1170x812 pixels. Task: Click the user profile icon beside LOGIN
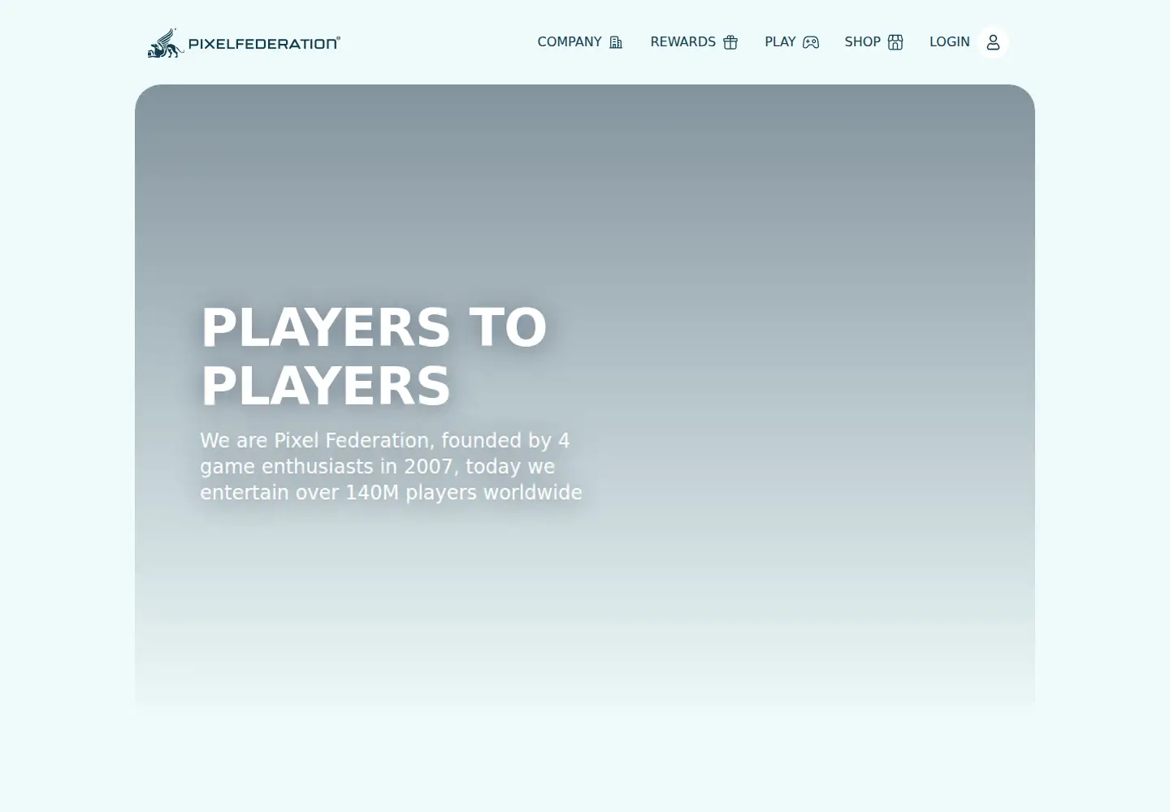(993, 42)
